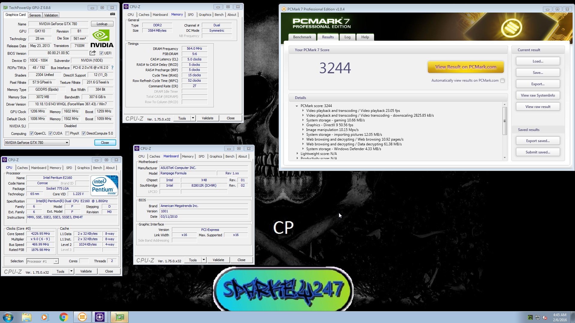Viewport: 575px width, 323px height.
Task: Click View Result on PCMark.com button
Action: click(466, 67)
